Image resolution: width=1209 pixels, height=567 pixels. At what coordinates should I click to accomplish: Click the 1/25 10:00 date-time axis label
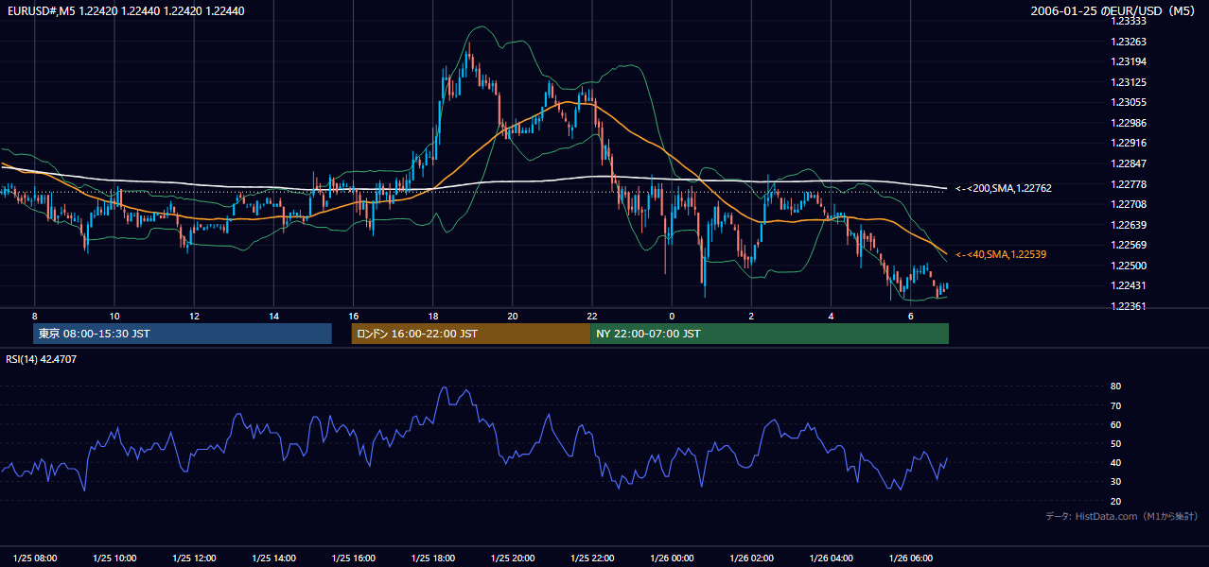[114, 557]
